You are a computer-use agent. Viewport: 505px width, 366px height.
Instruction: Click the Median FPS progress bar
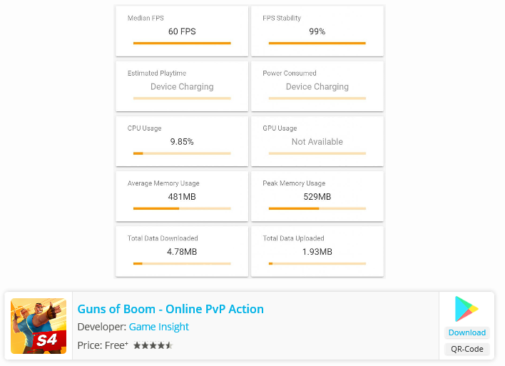[182, 44]
